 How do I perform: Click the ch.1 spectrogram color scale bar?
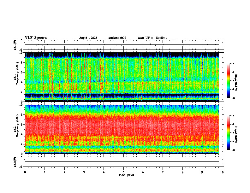[x=229, y=81]
